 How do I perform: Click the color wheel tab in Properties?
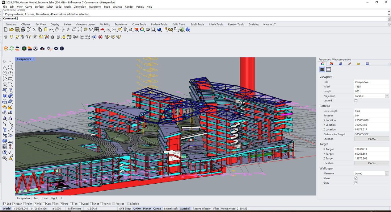[x=322, y=64]
